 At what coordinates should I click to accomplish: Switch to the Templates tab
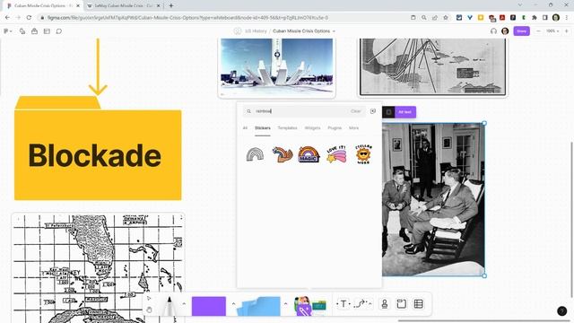(287, 127)
